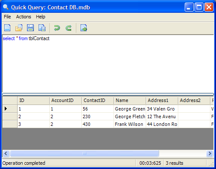Click the ContactID cell '430'
216x169 pixels.
point(98,124)
